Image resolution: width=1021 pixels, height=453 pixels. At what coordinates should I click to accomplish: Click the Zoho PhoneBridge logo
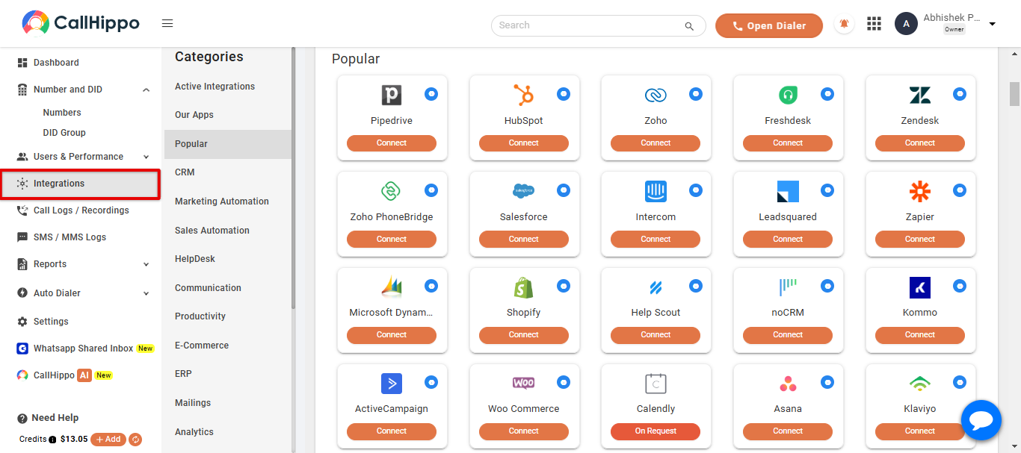coord(392,191)
